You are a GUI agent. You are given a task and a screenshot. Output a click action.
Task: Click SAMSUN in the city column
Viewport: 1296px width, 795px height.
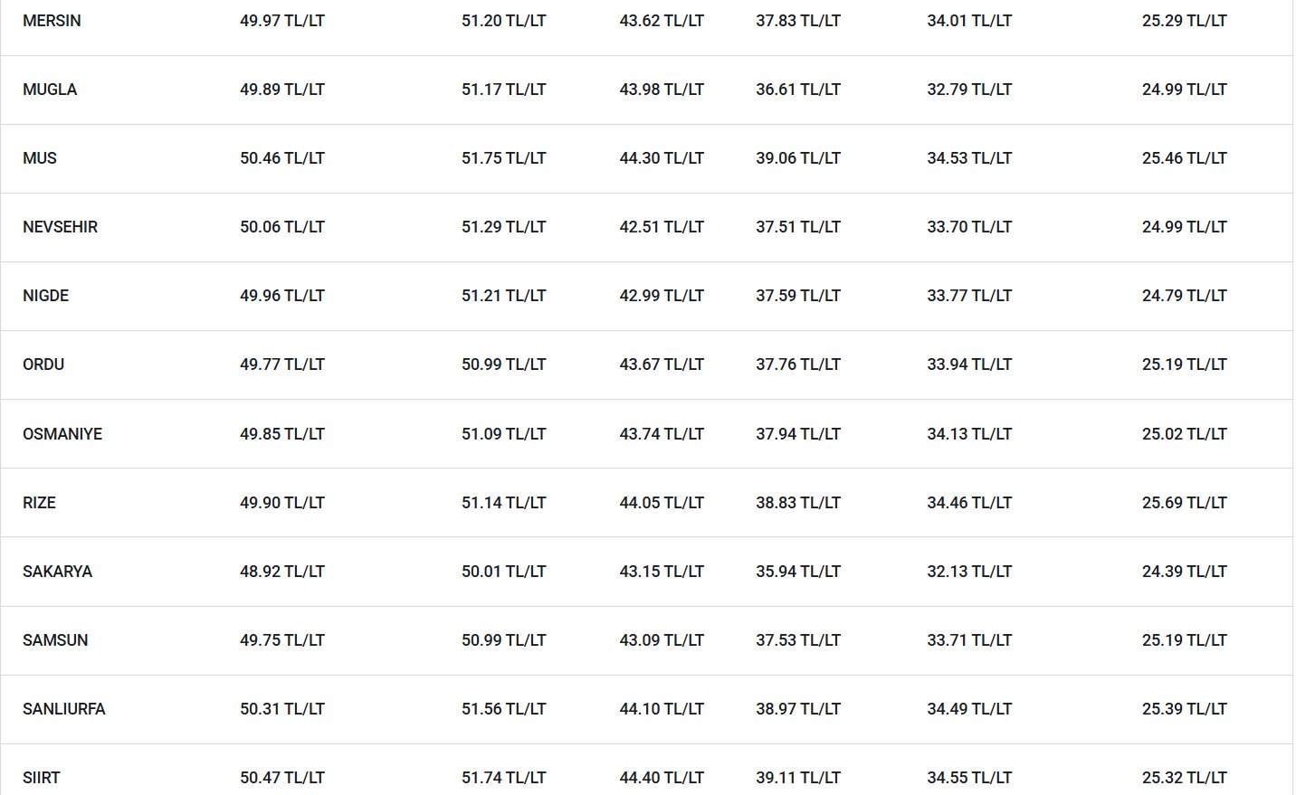[x=55, y=640]
